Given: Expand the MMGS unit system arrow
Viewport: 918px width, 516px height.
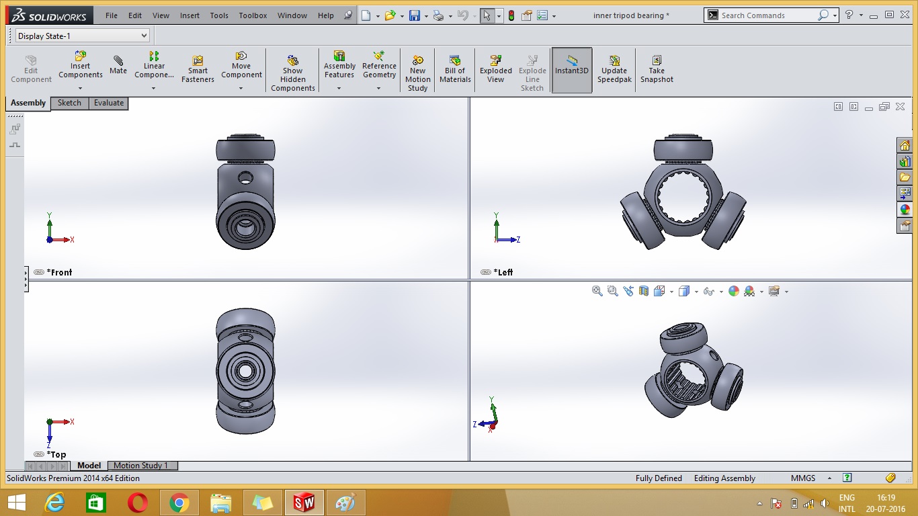Looking at the screenshot, I should pyautogui.click(x=828, y=478).
